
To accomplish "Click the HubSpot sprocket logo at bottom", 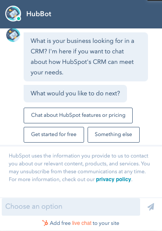I will pyautogui.click(x=45, y=223).
